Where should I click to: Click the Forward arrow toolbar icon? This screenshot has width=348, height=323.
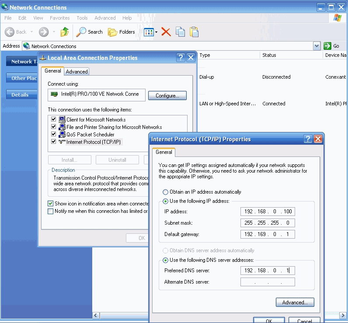pos(44,32)
